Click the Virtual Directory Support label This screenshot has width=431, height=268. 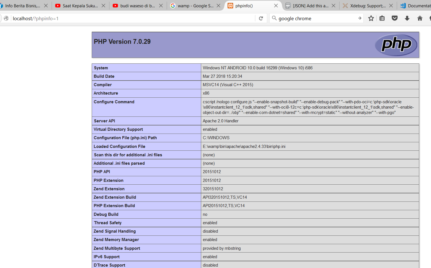[118, 129]
